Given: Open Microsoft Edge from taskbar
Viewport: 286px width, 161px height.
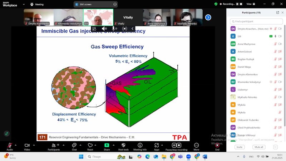Looking at the screenshot, I should point(148,157).
